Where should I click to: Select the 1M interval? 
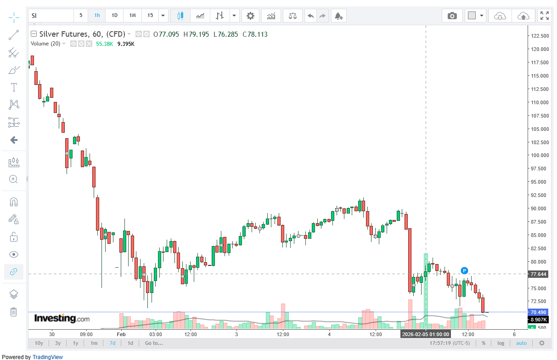[x=132, y=16]
